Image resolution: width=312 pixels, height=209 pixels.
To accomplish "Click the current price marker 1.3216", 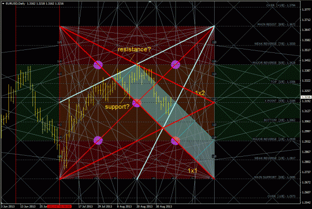I will click(x=306, y=97).
